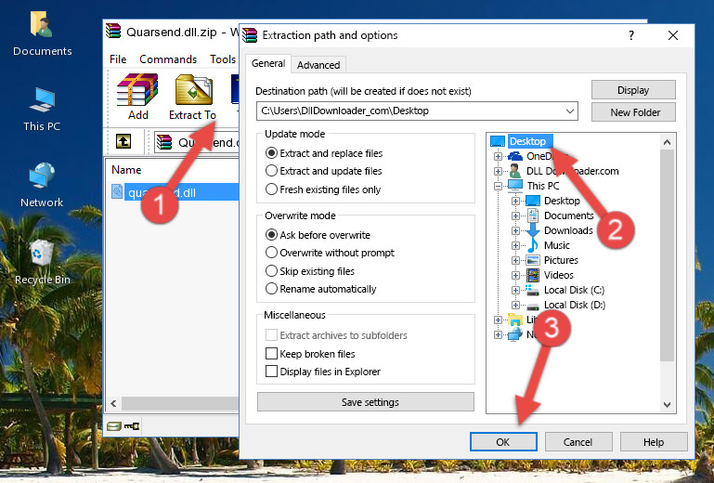The image size is (714, 483).
Task: Select Local Disk (D:) in tree
Action: 575,305
